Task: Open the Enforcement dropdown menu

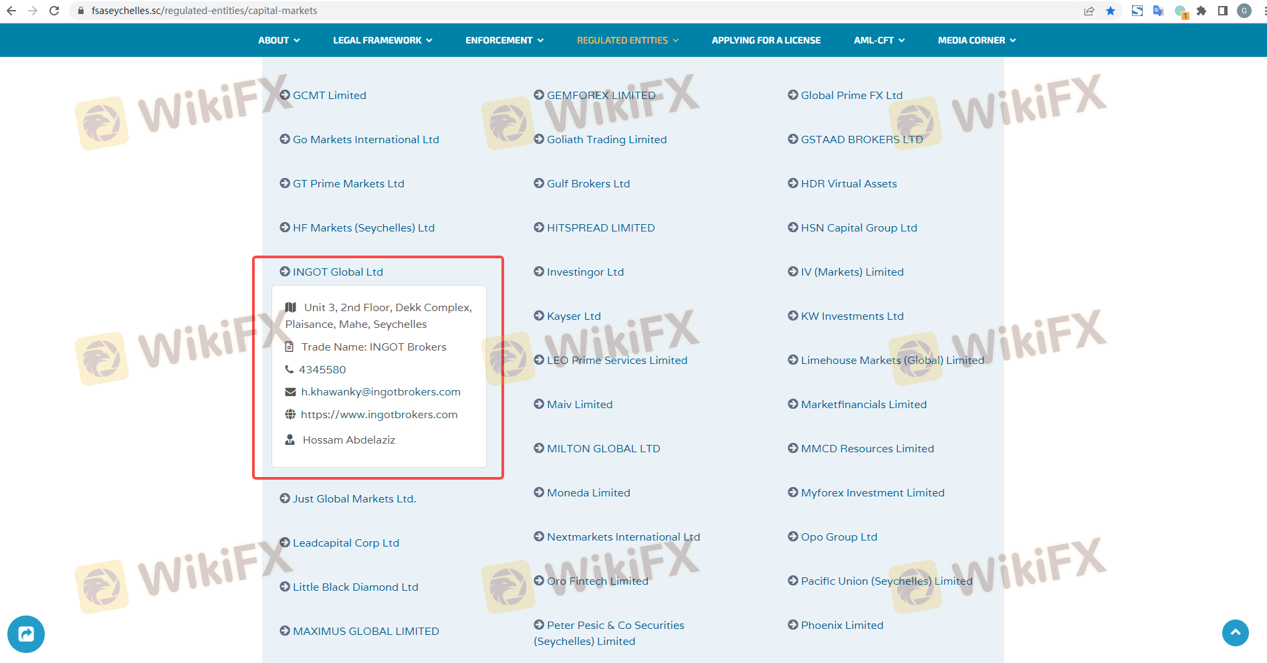Action: tap(504, 40)
